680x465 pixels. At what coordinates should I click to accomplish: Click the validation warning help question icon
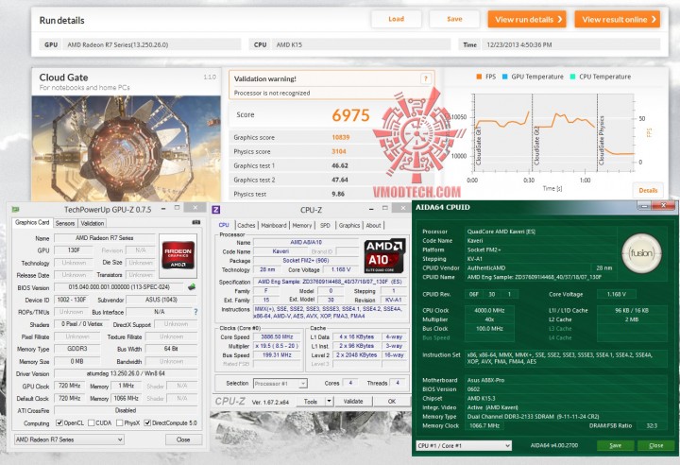point(425,78)
